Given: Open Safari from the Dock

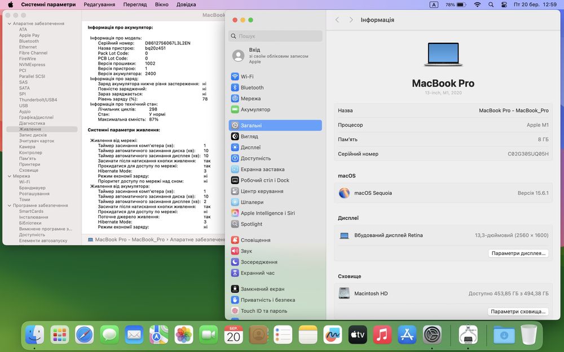Looking at the screenshot, I should click(x=85, y=335).
